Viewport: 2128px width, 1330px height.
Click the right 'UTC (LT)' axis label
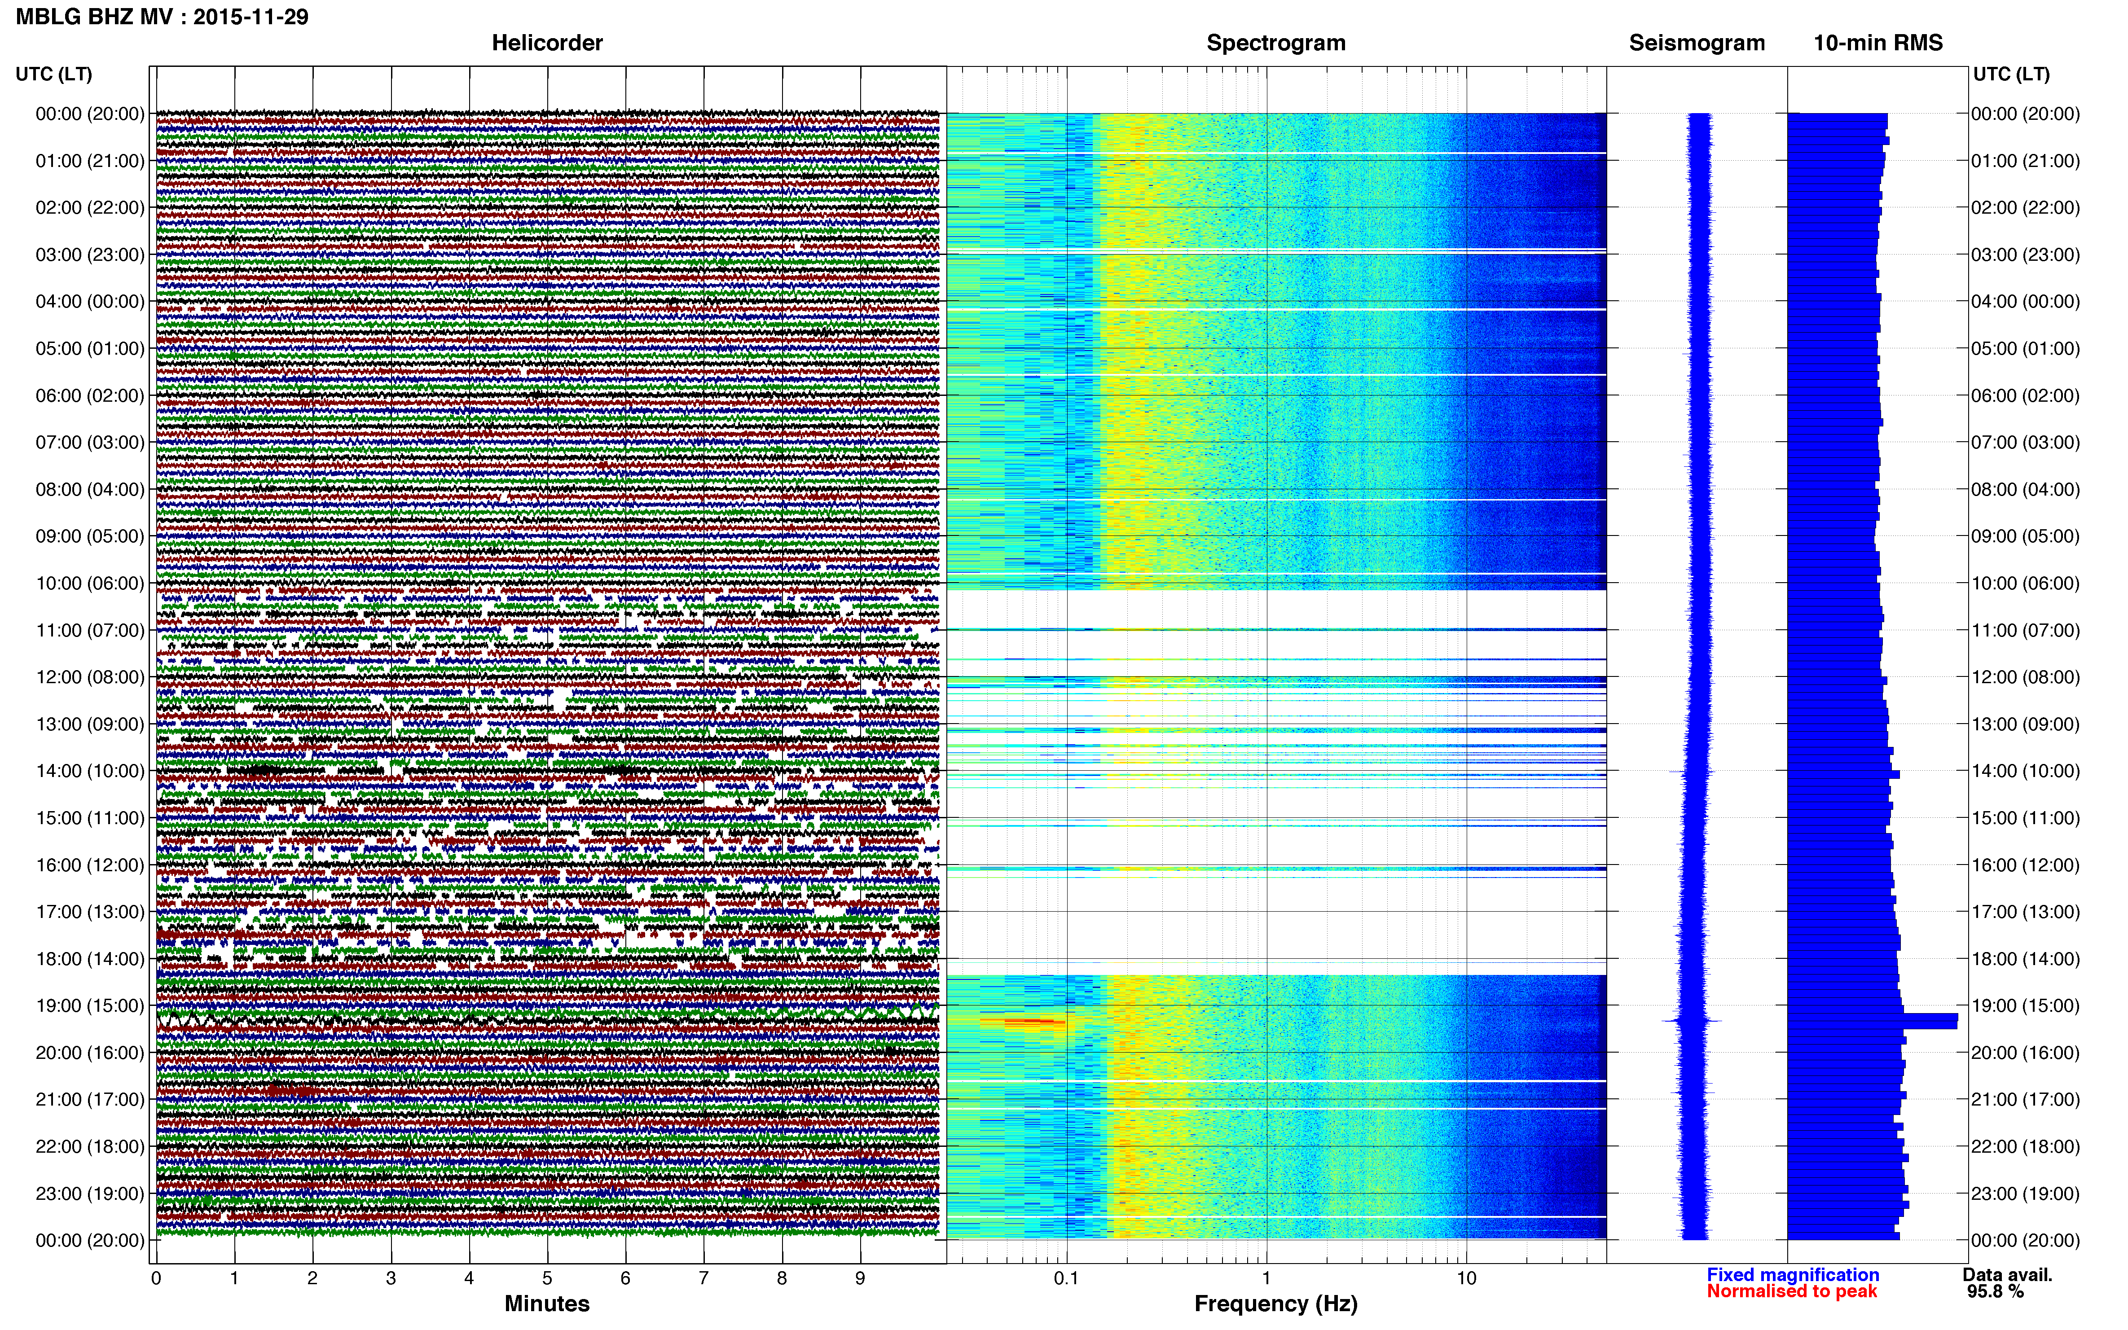coord(2011,74)
